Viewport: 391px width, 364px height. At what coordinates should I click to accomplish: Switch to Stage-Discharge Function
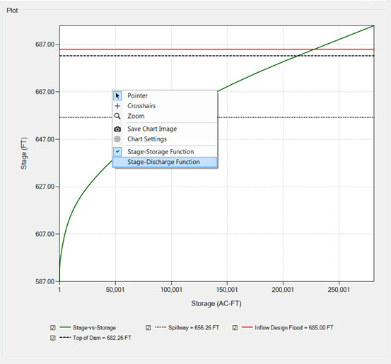165,162
